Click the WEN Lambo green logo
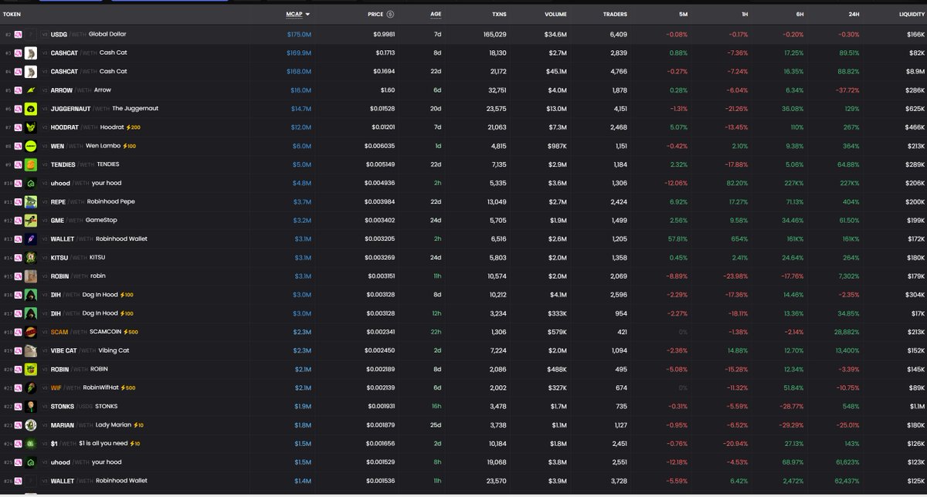Viewport: 927px width, 497px height. click(30, 146)
